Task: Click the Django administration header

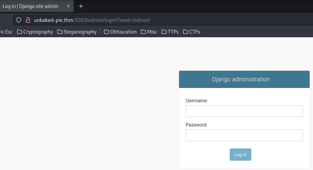Action: click(x=241, y=79)
